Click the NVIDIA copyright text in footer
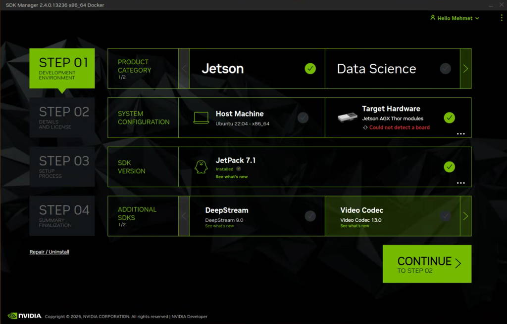The width and height of the screenshot is (507, 324). point(107,317)
